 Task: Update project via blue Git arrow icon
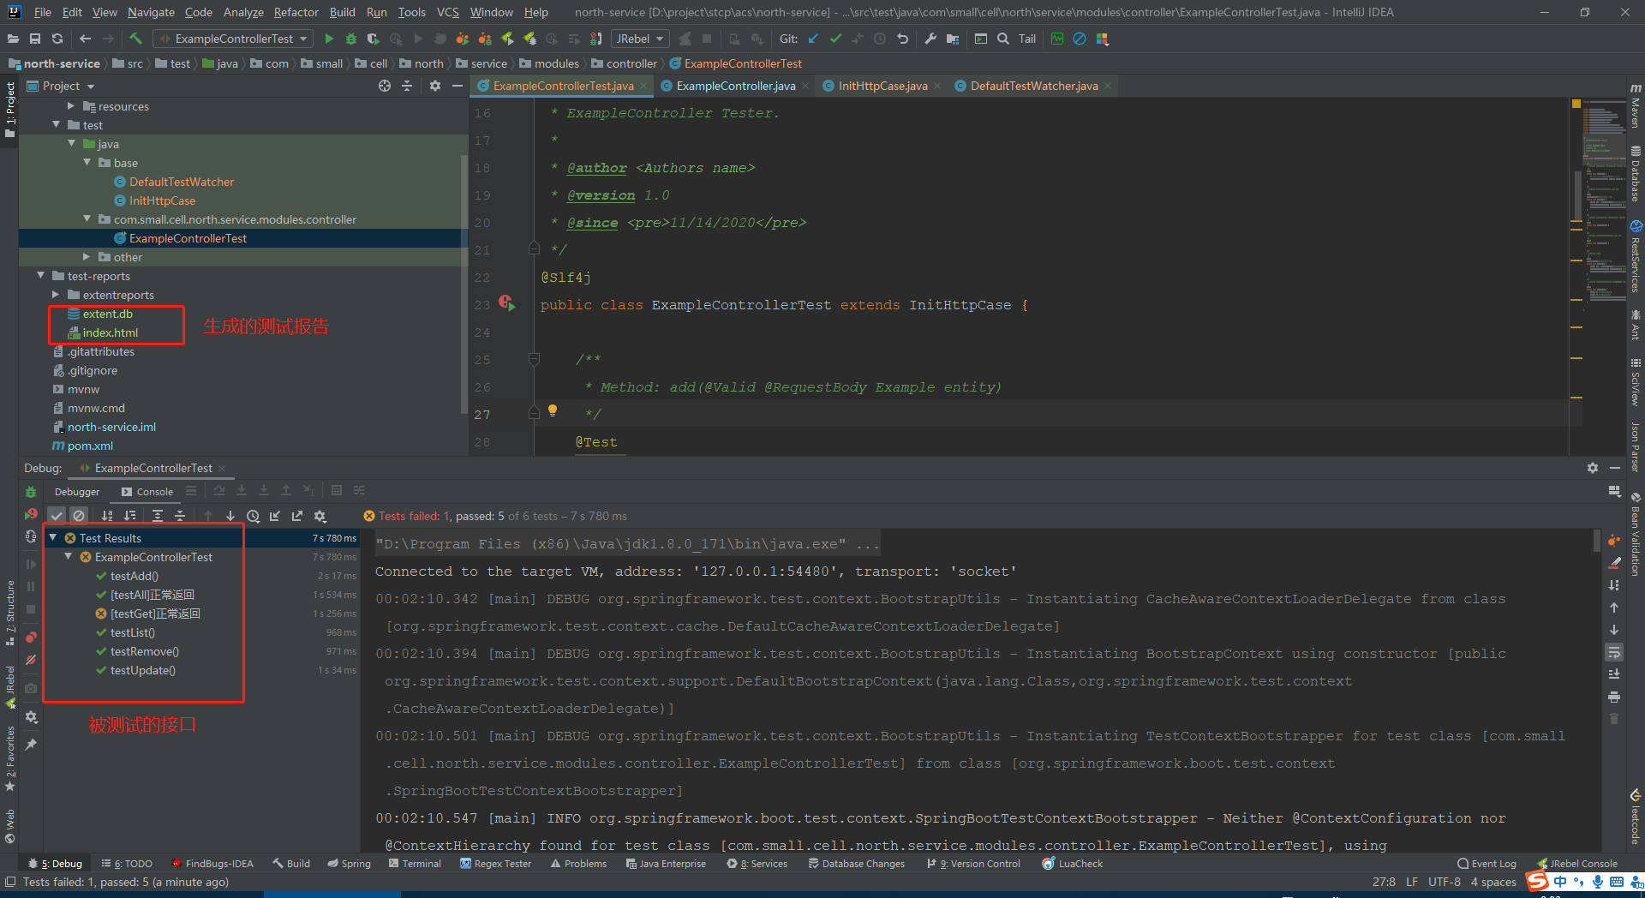point(812,39)
